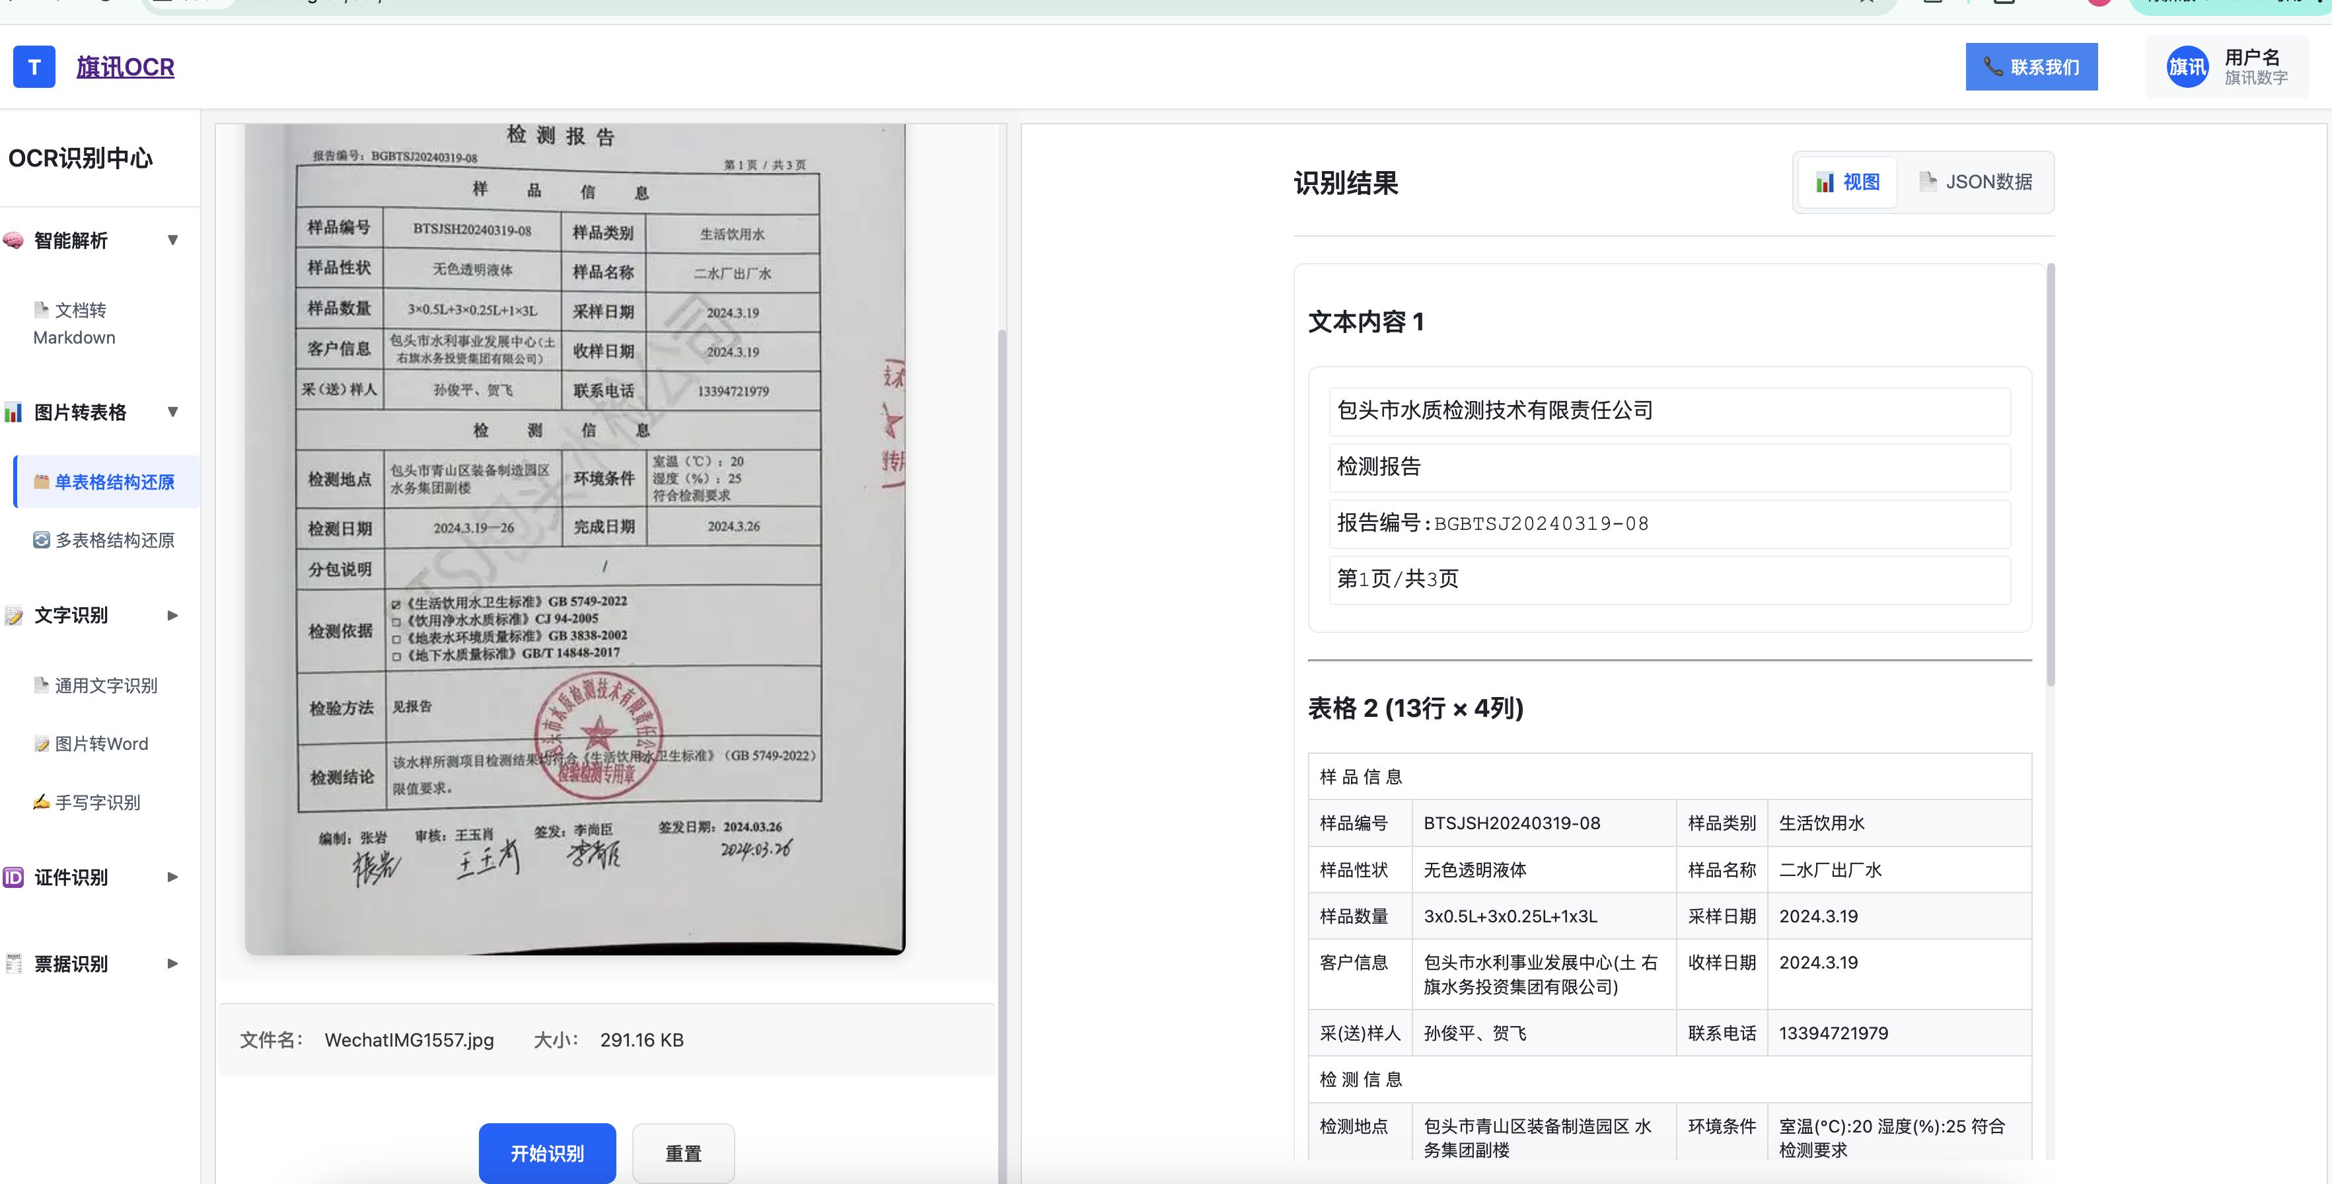
Task: Click the blue T logo icon
Action: click(34, 67)
